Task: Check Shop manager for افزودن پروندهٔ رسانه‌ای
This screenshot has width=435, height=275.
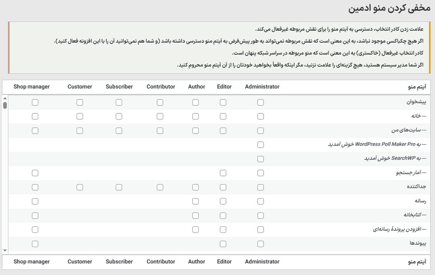Action: click(35, 229)
